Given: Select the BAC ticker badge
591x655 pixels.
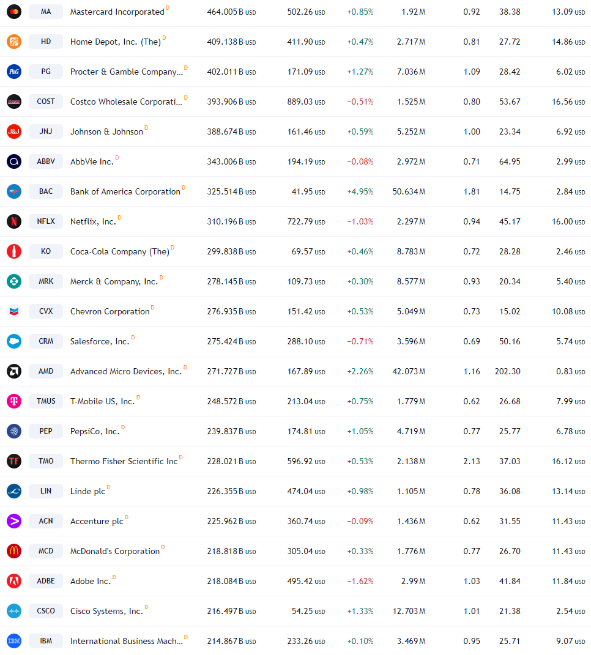Looking at the screenshot, I should (46, 191).
